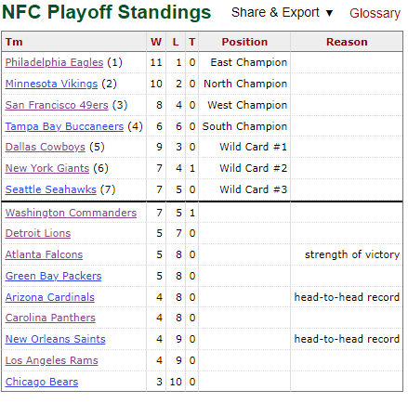Open New Orleans Saints team page
This screenshot has height=403, width=408.
click(56, 339)
